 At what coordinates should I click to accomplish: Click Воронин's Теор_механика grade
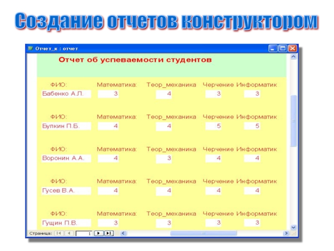(x=164, y=159)
